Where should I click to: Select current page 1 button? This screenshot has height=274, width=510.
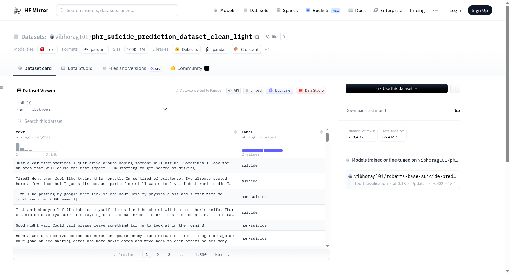coord(147,255)
